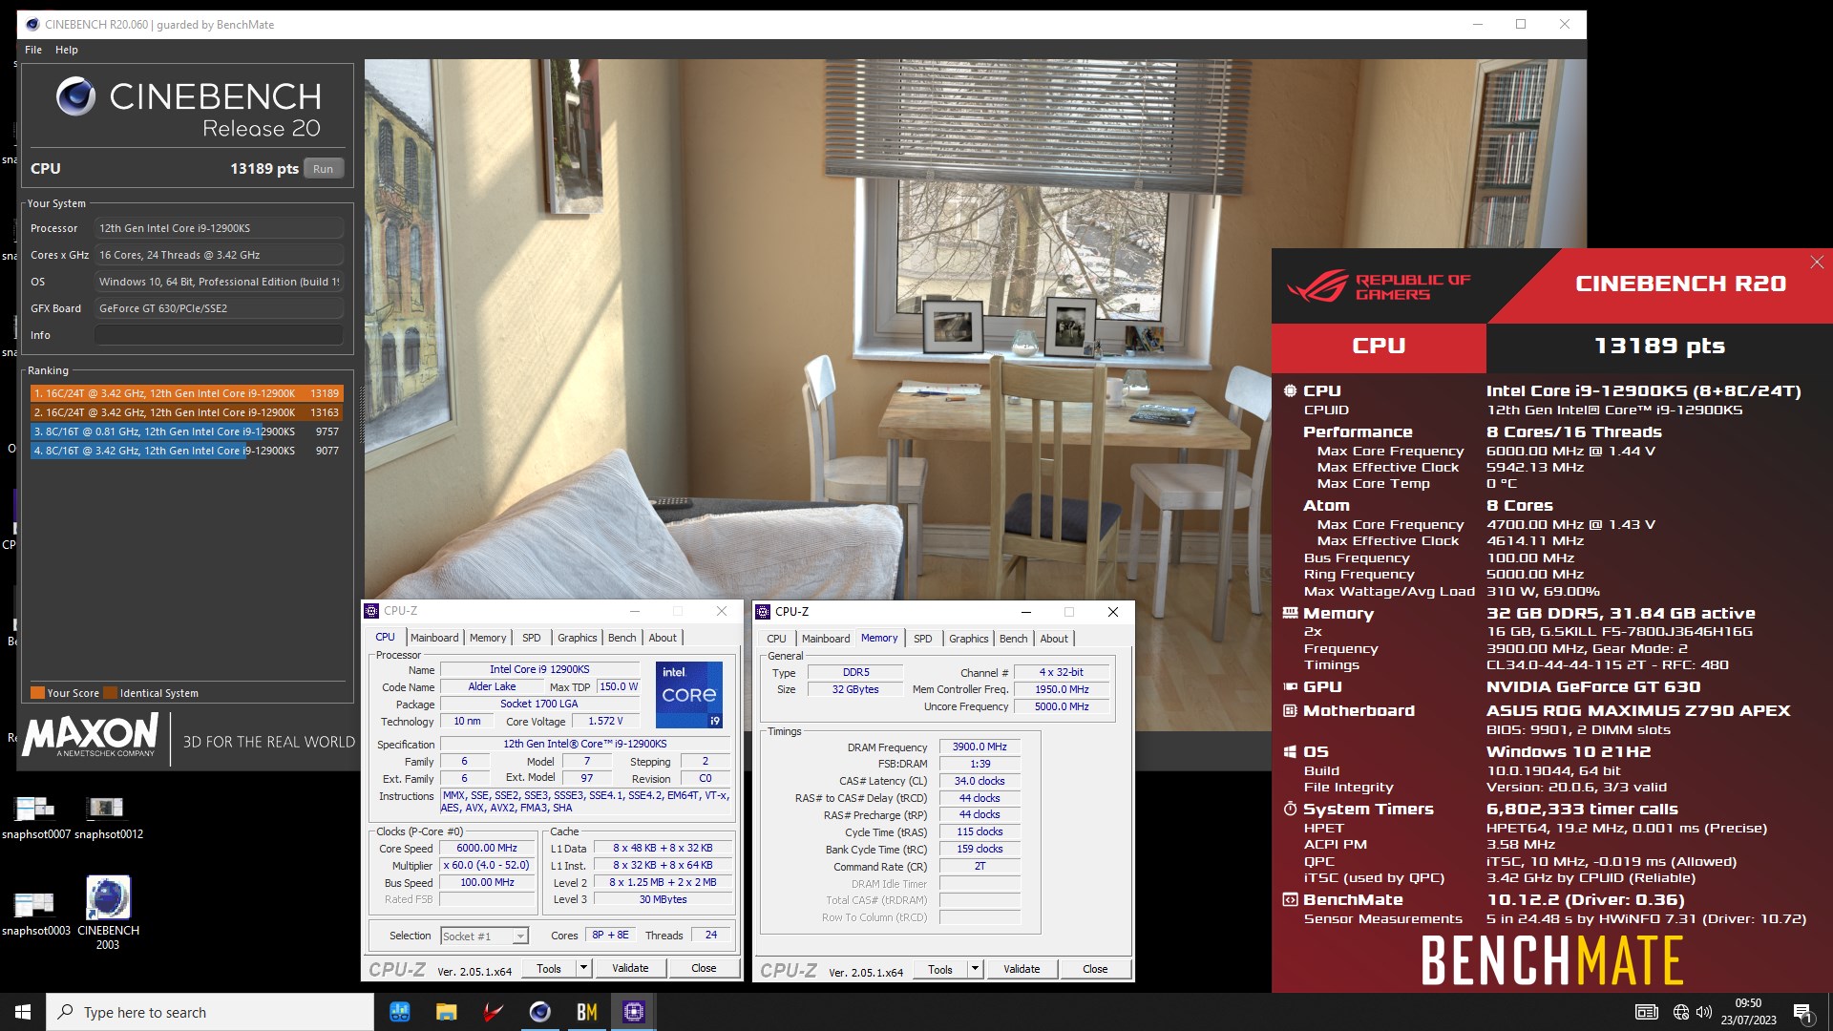Open the network globe tray icon

pyautogui.click(x=1681, y=1012)
